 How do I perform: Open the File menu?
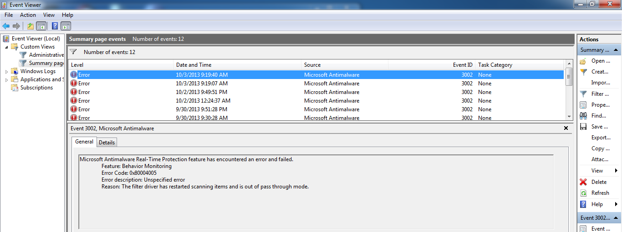pyautogui.click(x=9, y=15)
